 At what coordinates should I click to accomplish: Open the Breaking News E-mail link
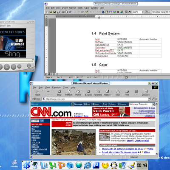tap(144, 108)
